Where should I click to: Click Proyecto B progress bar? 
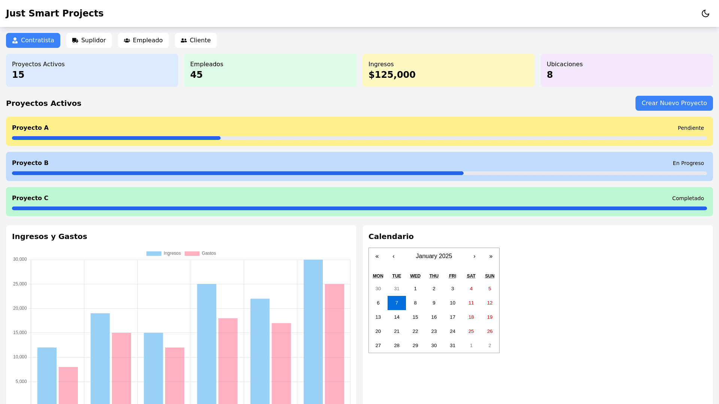tap(359, 173)
